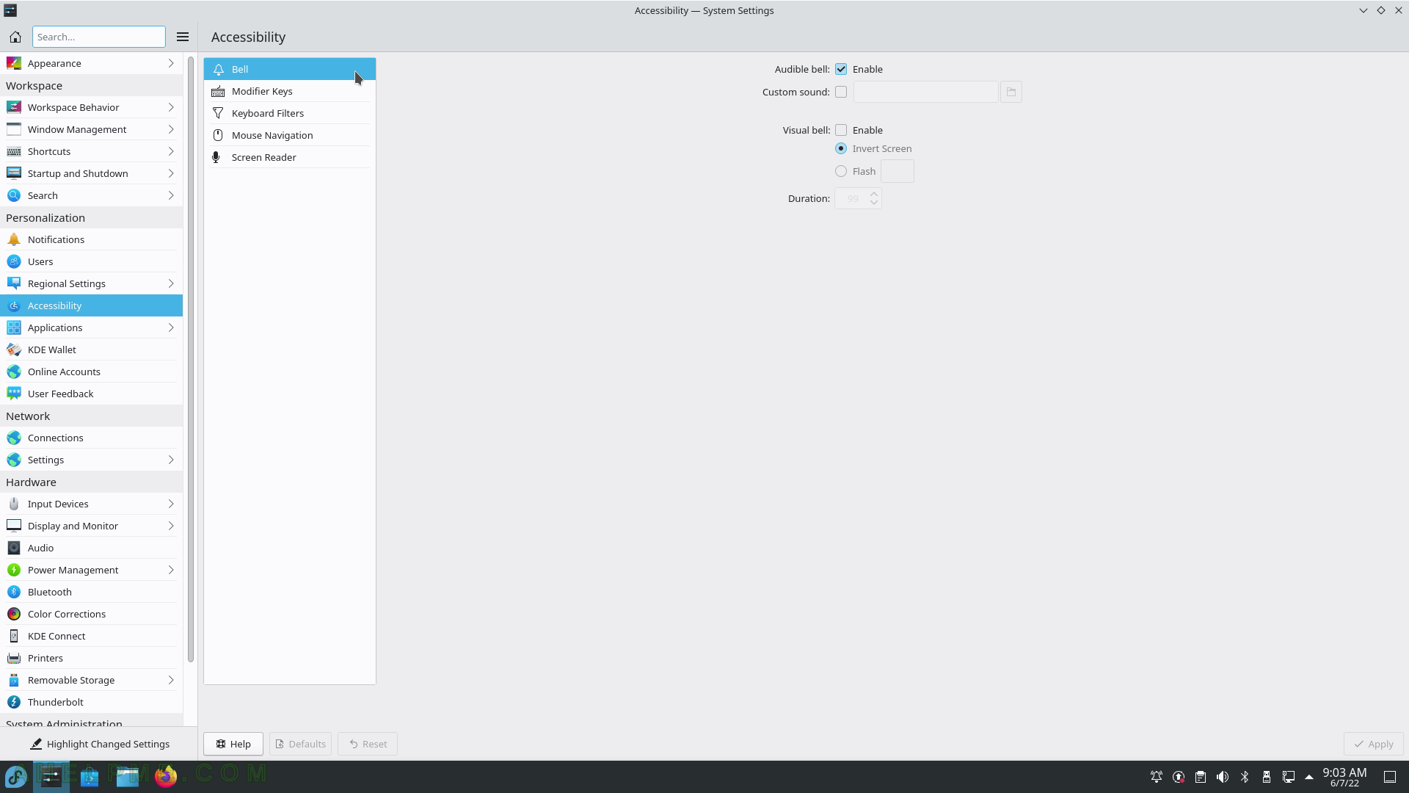Open the volume control in system tray

point(1223,777)
